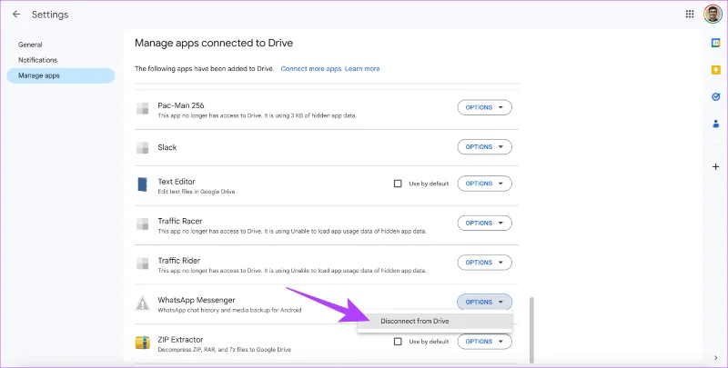Open Google Tasks side panel icon
The height and width of the screenshot is (368, 728).
715,97
